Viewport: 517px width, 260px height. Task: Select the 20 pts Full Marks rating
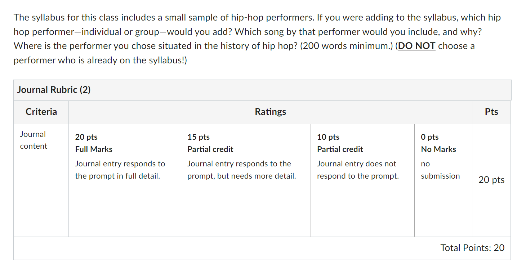[125, 180]
